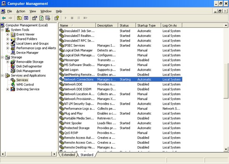Select Device Manager in the tree

27,53
